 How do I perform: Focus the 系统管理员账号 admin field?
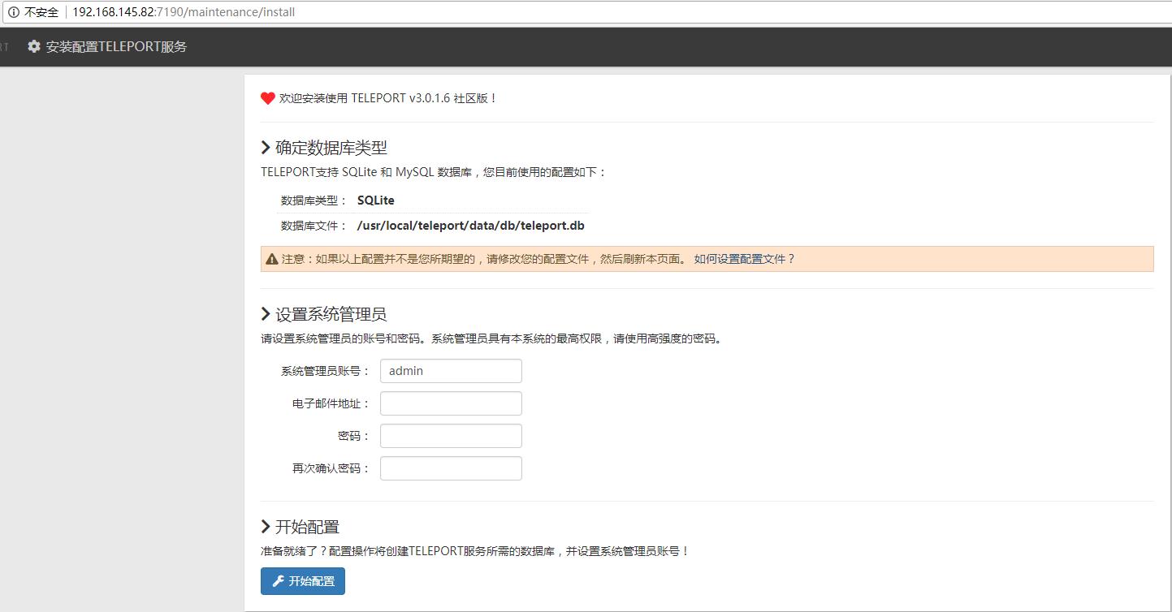451,371
